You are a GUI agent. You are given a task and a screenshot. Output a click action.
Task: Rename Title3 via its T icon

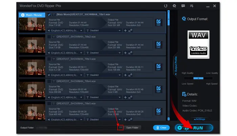(54, 59)
